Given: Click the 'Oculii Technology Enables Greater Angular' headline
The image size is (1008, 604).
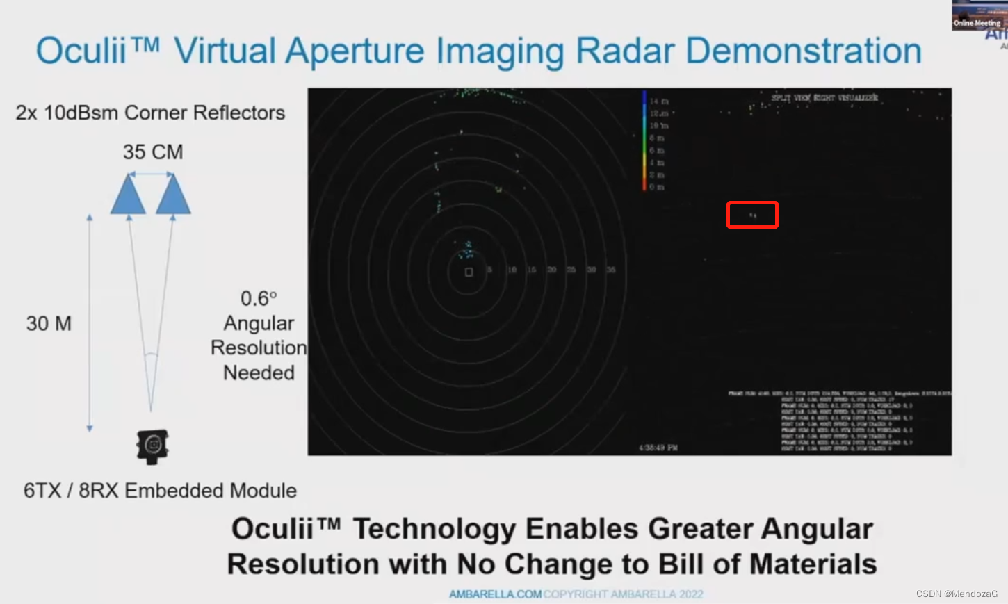Looking at the screenshot, I should click(552, 529).
